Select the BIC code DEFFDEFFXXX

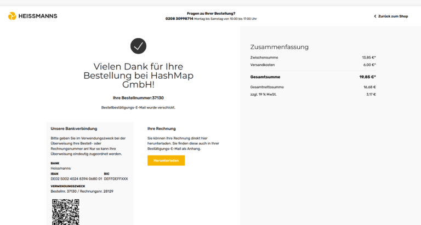coord(116,178)
